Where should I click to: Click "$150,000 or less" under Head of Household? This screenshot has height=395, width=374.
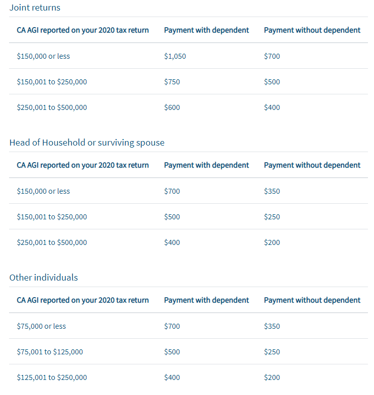coord(43,191)
